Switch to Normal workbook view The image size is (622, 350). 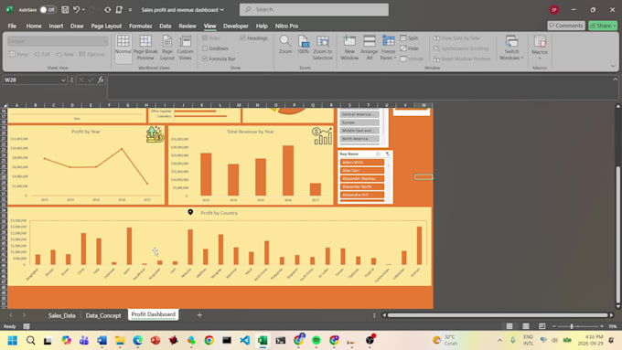tap(123, 48)
